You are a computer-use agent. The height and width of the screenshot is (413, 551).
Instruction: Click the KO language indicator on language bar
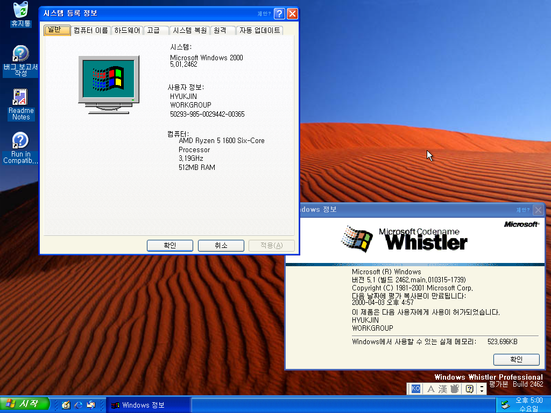pyautogui.click(x=416, y=388)
